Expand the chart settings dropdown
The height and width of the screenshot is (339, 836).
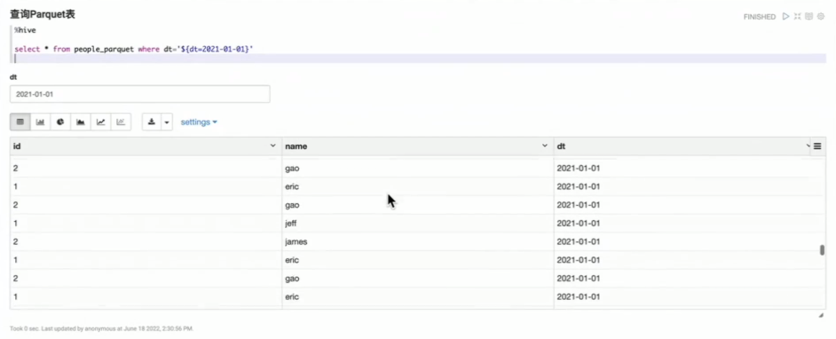(199, 122)
